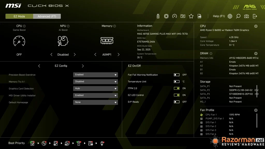Screen dimensions: 265x149
Task: Show Memory info tooltip icon
Action: [x=115, y=26]
